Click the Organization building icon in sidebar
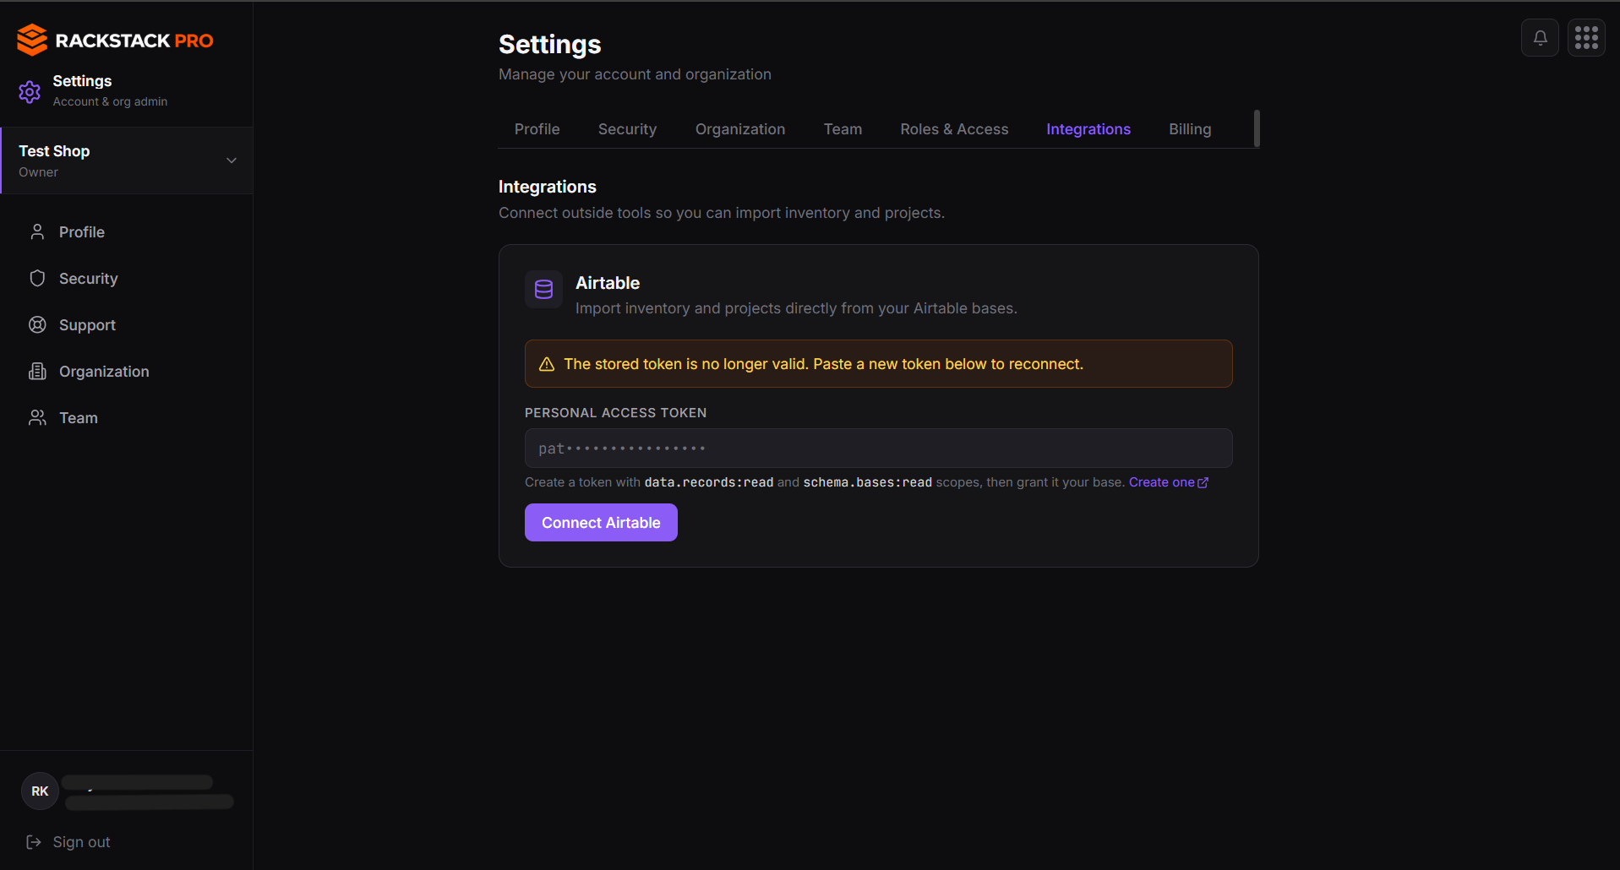Image resolution: width=1620 pixels, height=870 pixels. 37,371
